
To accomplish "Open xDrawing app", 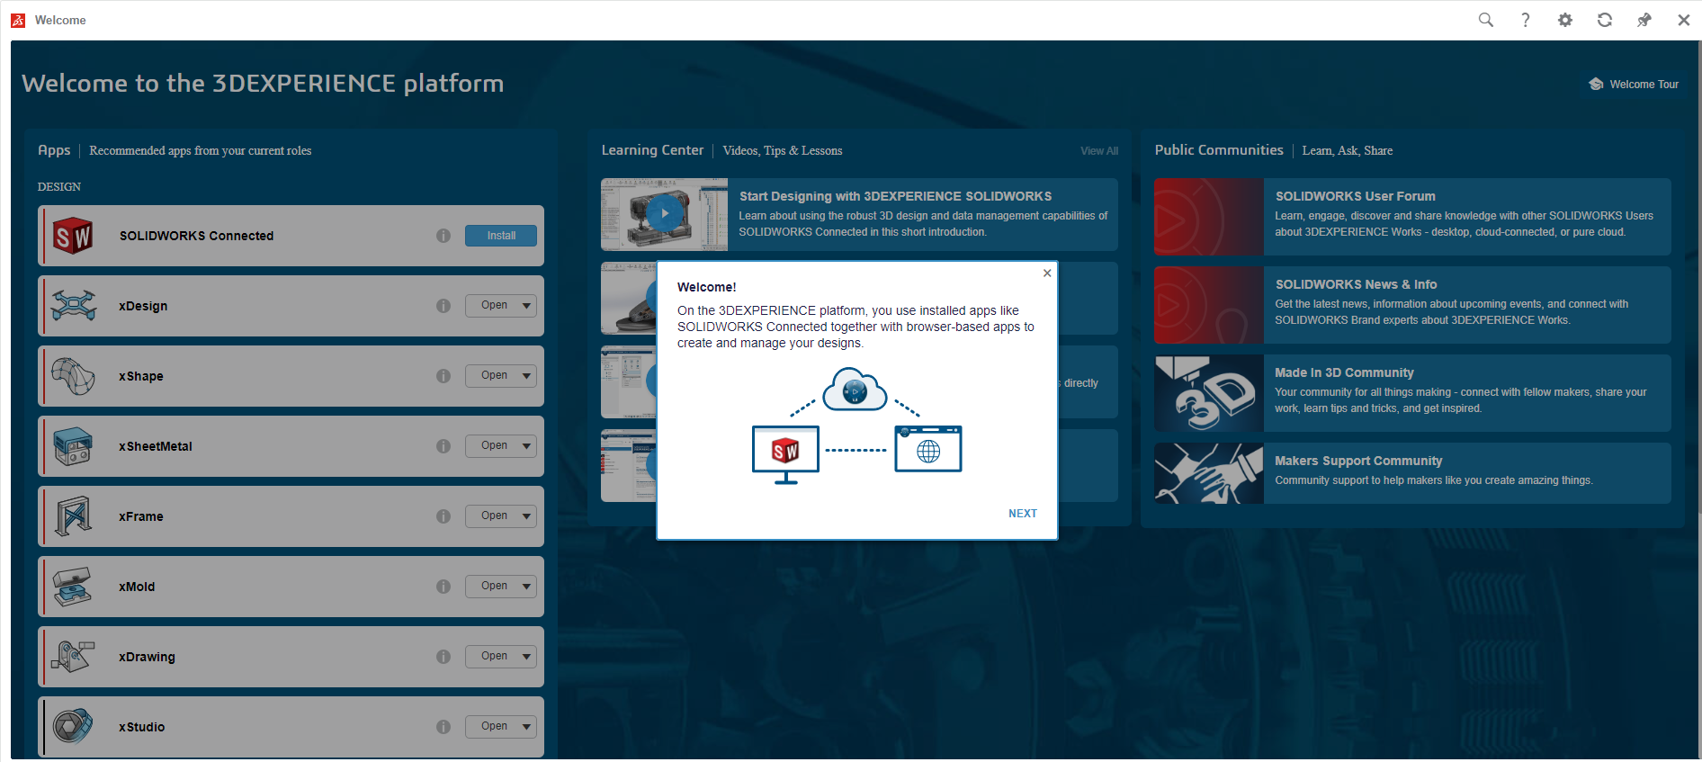I will point(493,657).
